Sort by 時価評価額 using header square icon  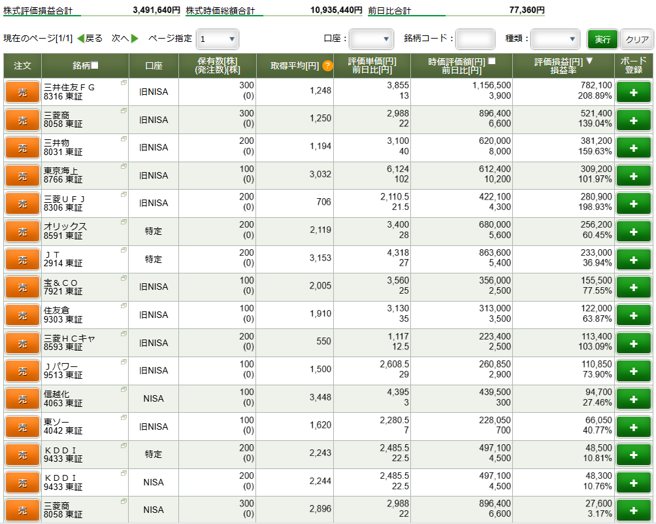tap(492, 61)
